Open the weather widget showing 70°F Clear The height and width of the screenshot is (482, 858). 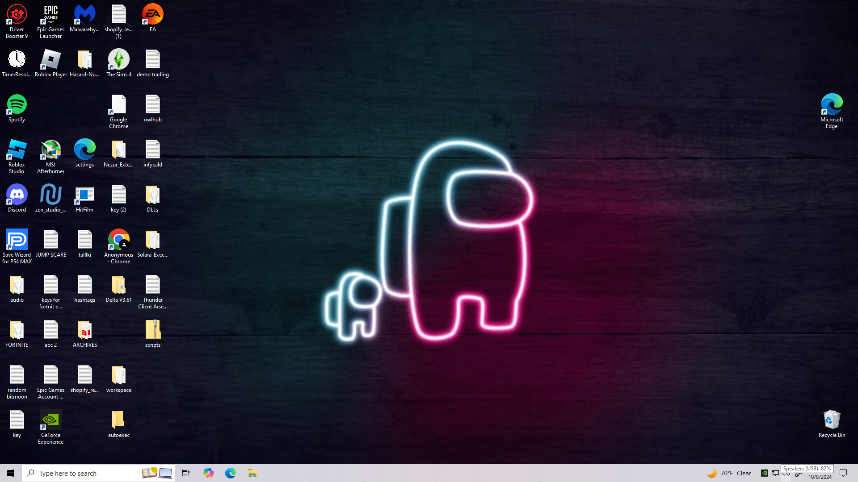pyautogui.click(x=728, y=473)
